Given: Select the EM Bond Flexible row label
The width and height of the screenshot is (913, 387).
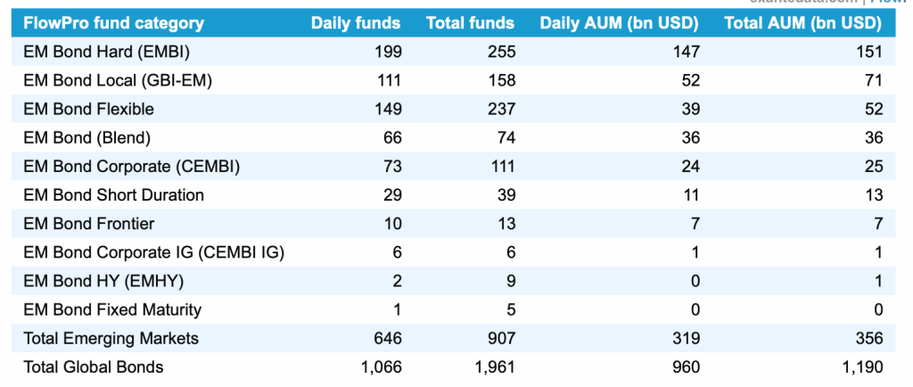Looking at the screenshot, I should [88, 109].
